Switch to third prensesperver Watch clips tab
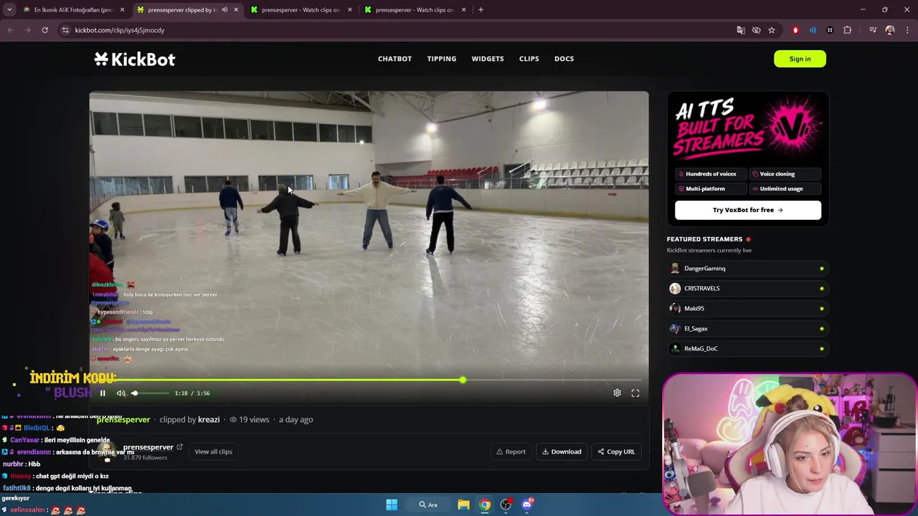Screen dimensions: 918x516 [x=301, y=10]
